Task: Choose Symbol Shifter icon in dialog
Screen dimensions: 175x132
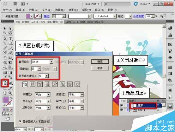Action: click(33, 84)
